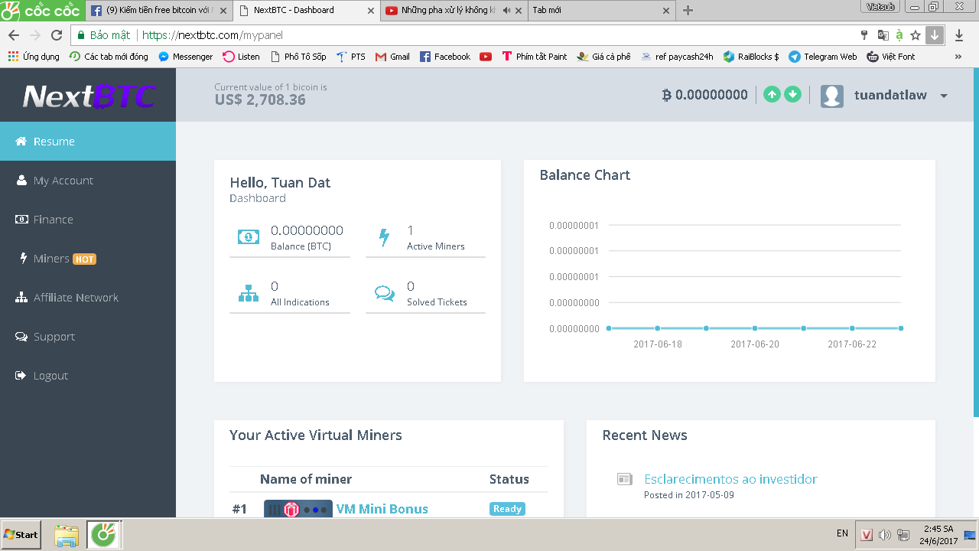Image resolution: width=979 pixels, height=551 pixels.
Task: Open the Giá cà phê bookmark
Action: click(603, 57)
